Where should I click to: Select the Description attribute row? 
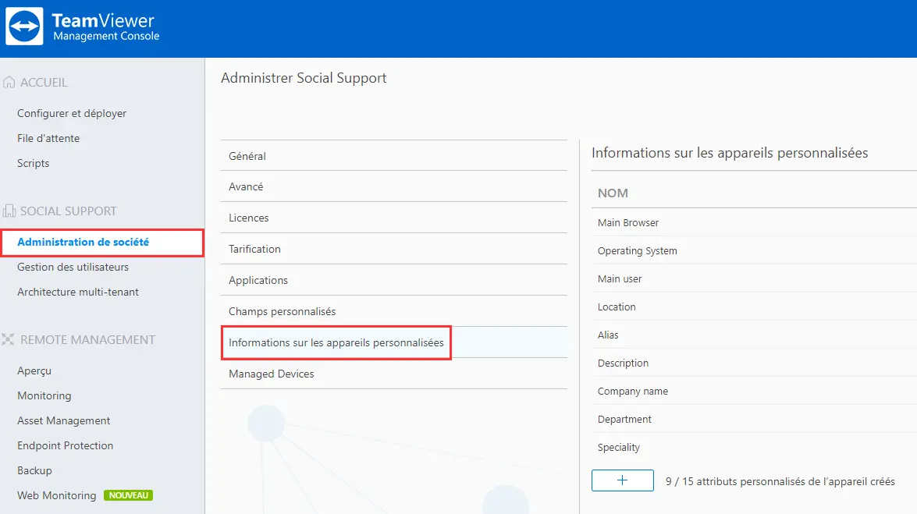pyautogui.click(x=754, y=363)
